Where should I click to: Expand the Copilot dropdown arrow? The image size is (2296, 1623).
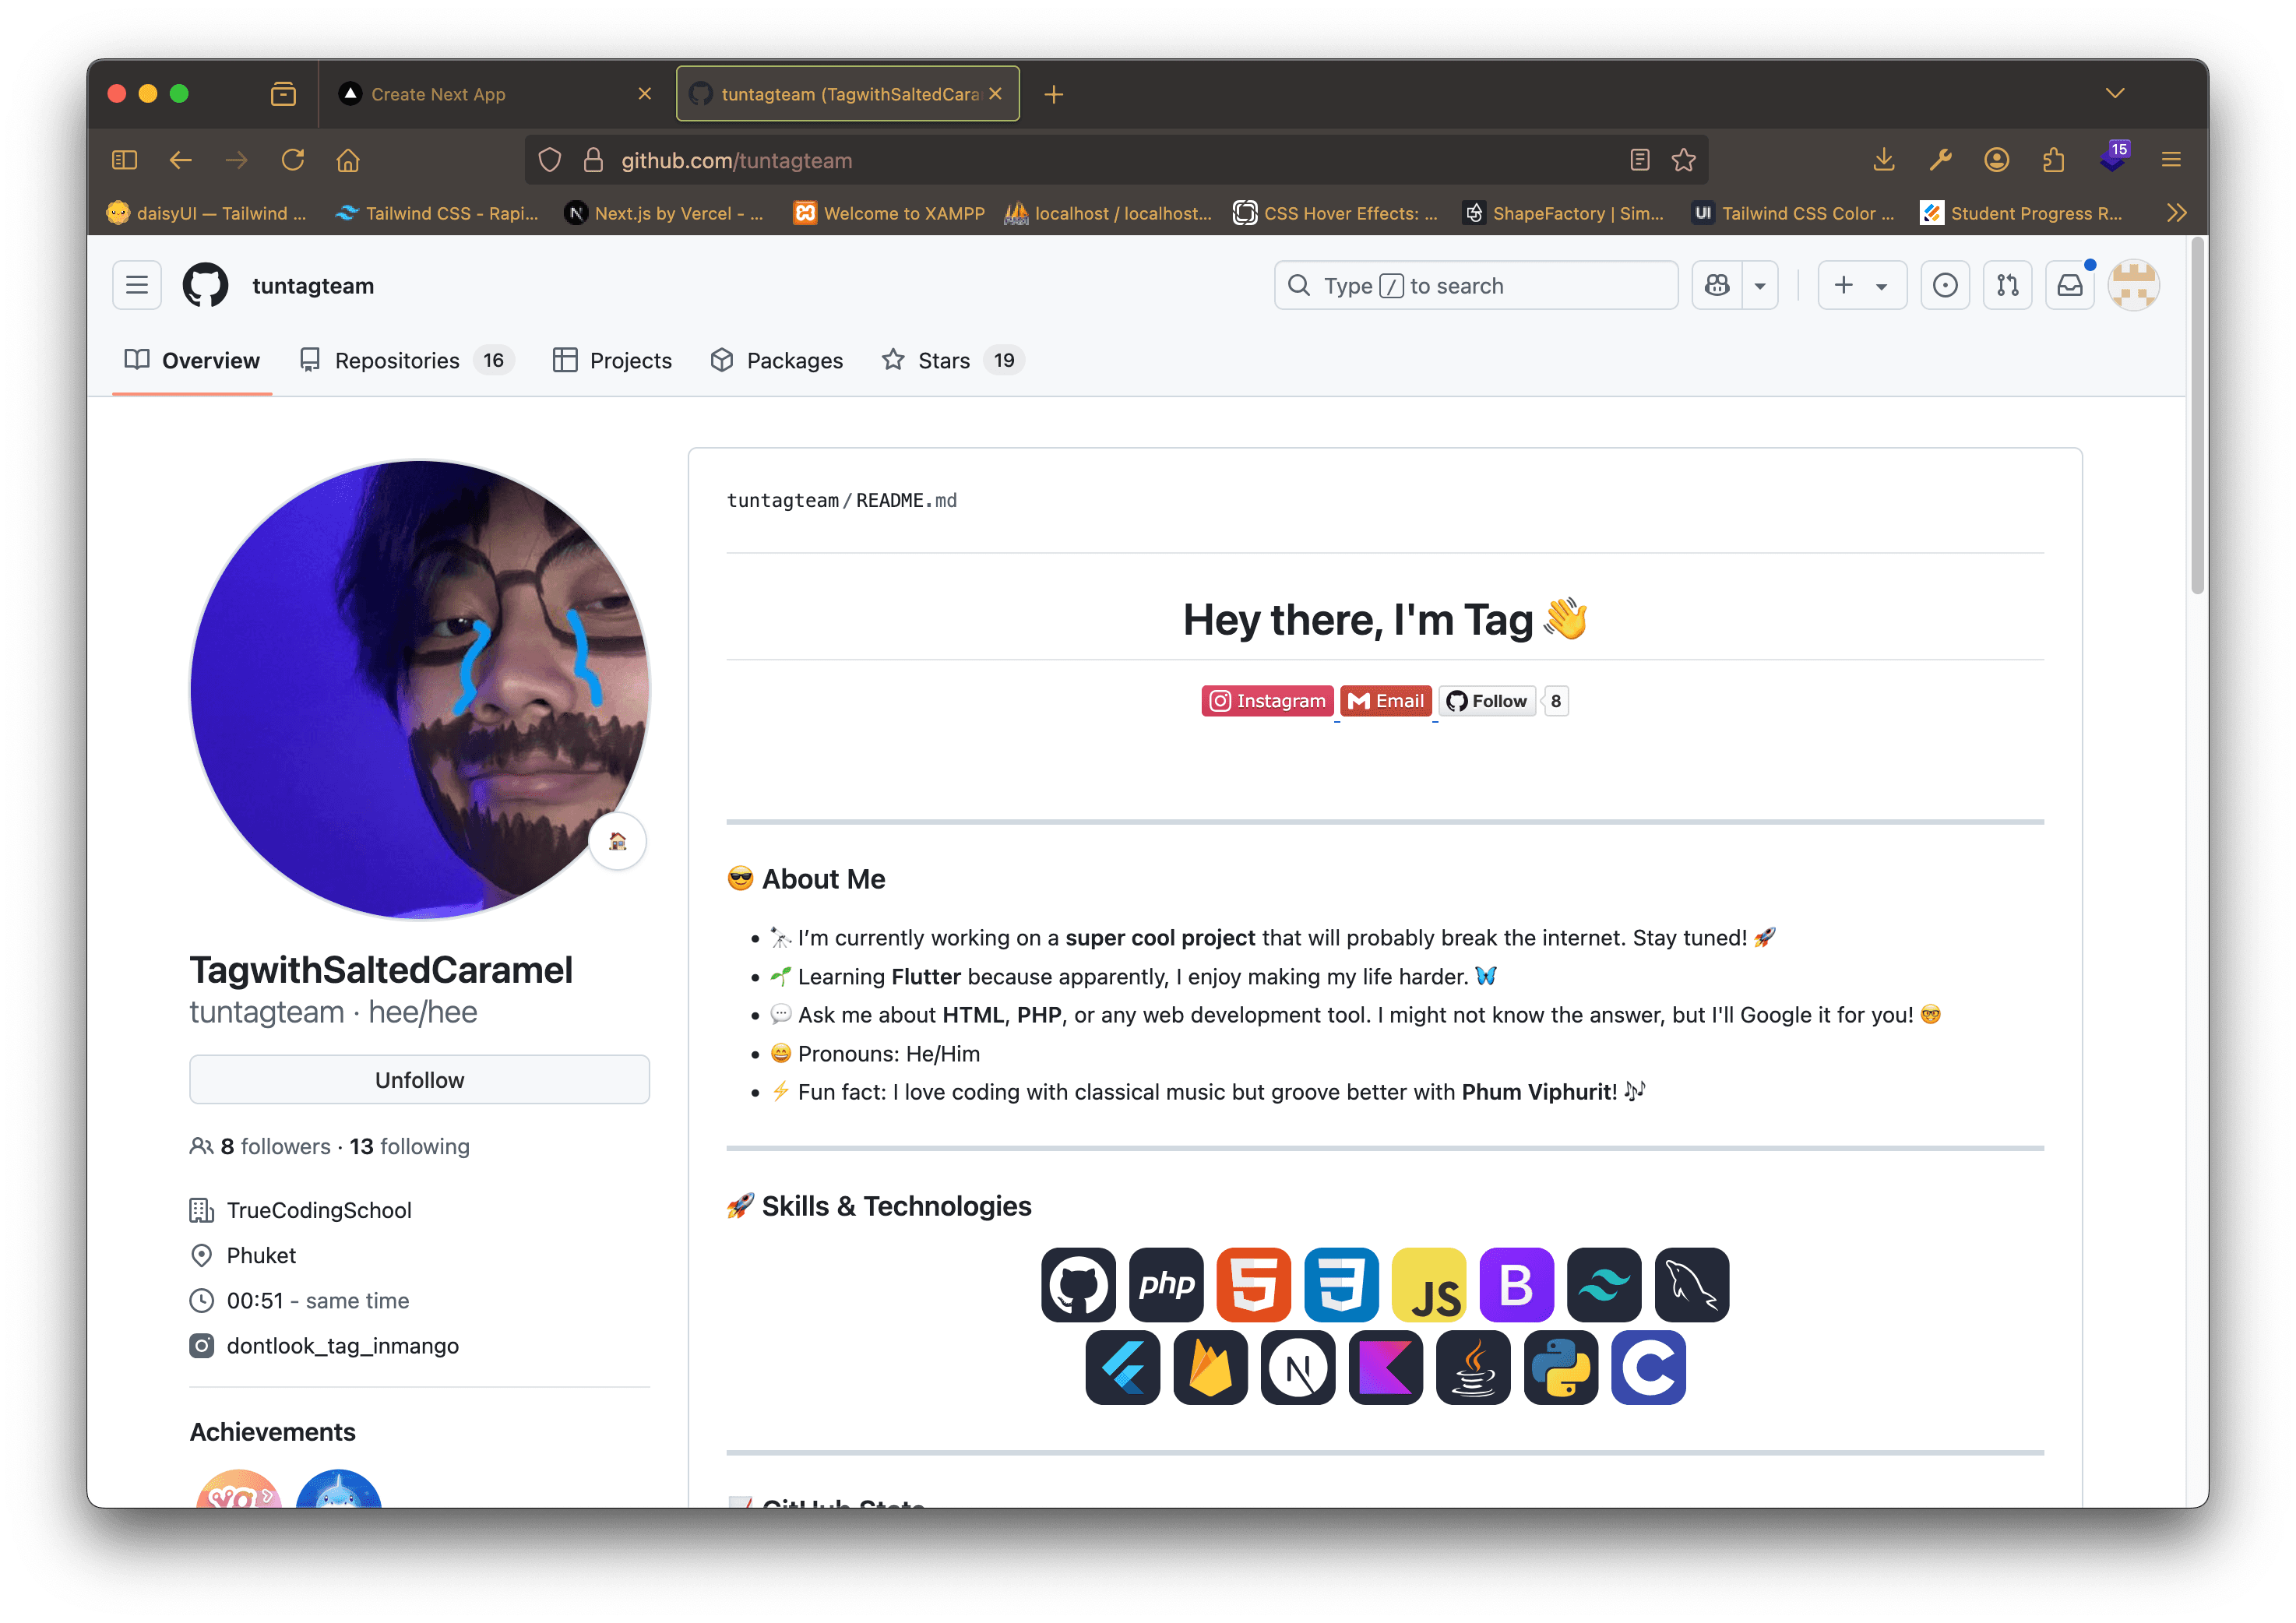tap(1760, 286)
